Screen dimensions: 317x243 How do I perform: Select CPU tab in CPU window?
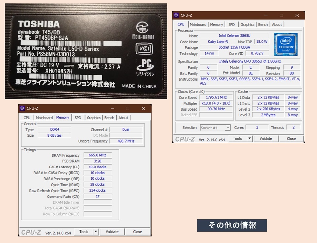tap(181, 24)
